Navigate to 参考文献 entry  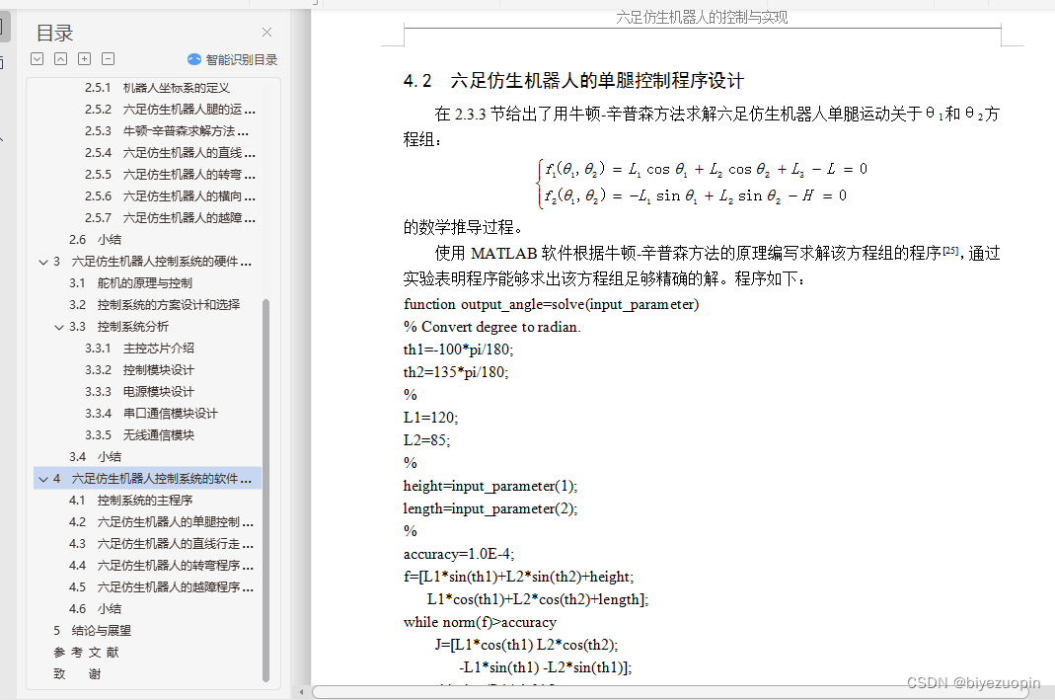point(86,653)
